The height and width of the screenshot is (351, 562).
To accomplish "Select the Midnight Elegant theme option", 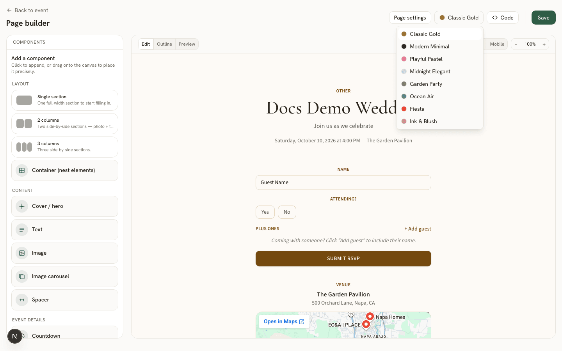I will (440, 71).
